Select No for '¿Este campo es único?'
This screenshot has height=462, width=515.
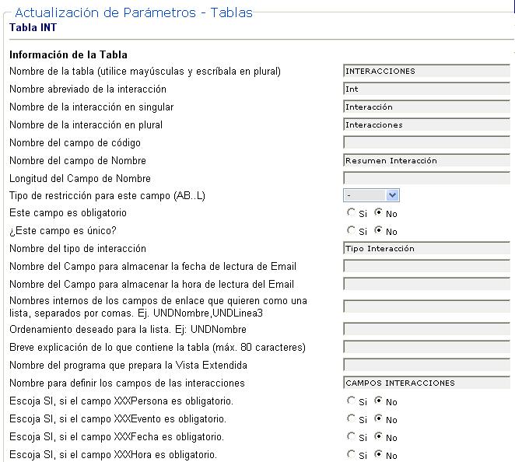point(379,231)
